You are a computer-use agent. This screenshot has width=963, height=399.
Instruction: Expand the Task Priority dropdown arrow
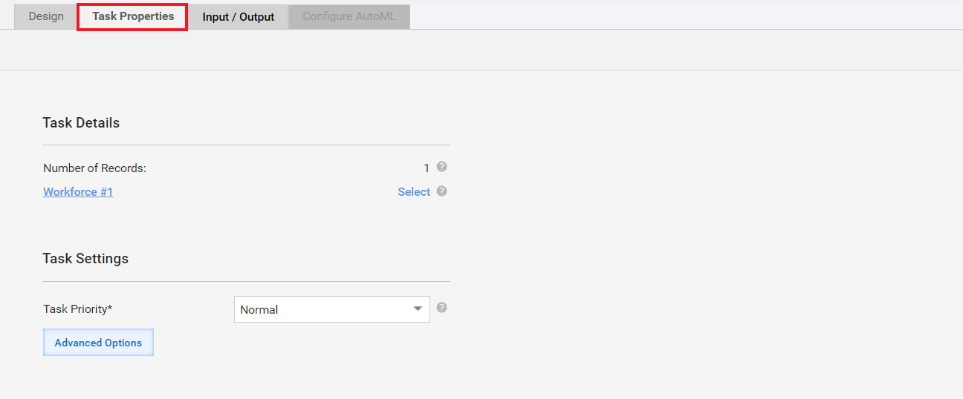pos(418,309)
